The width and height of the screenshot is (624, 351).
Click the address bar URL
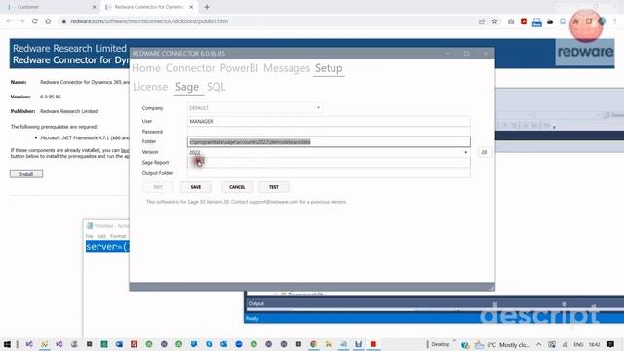point(149,21)
